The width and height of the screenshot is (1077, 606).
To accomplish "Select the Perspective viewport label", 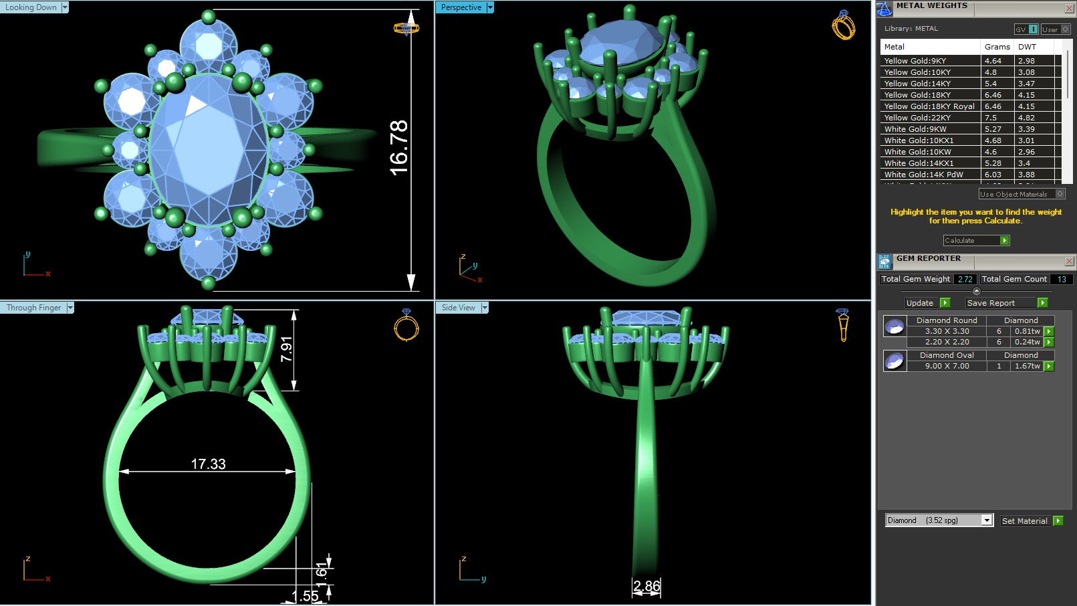I will click(x=461, y=7).
